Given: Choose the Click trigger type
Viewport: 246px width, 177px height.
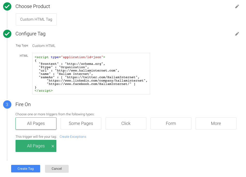Looking at the screenshot, I should click(x=126, y=123).
